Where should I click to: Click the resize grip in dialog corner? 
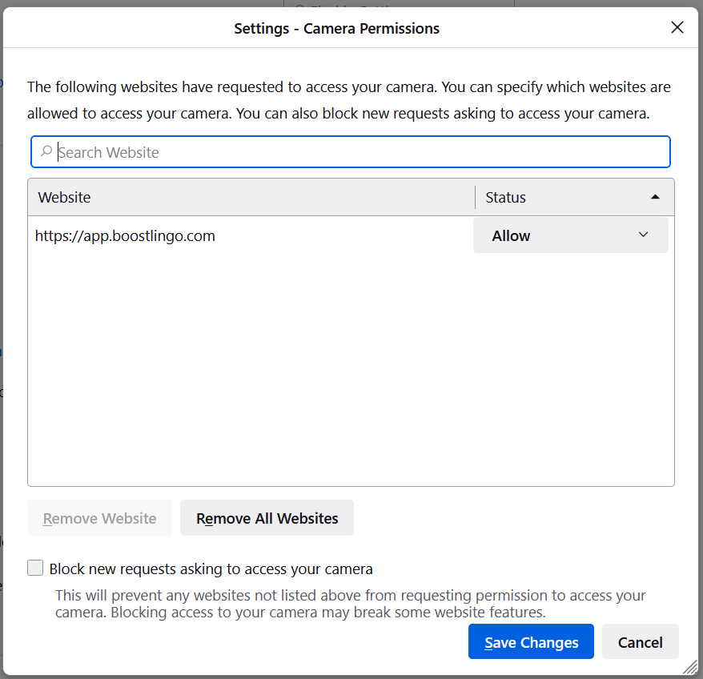(x=690, y=667)
